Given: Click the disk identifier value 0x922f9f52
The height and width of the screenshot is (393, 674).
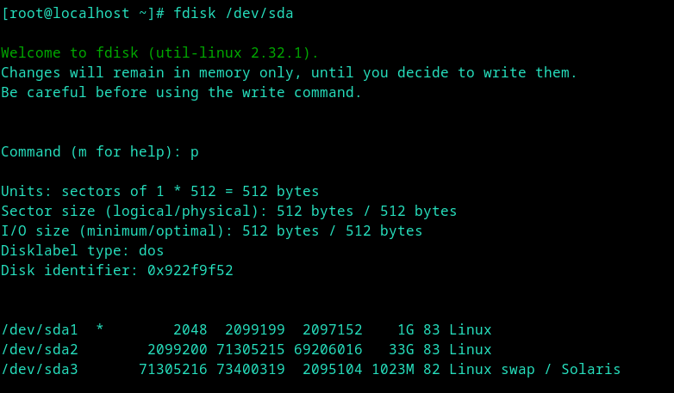Looking at the screenshot, I should 190,270.
